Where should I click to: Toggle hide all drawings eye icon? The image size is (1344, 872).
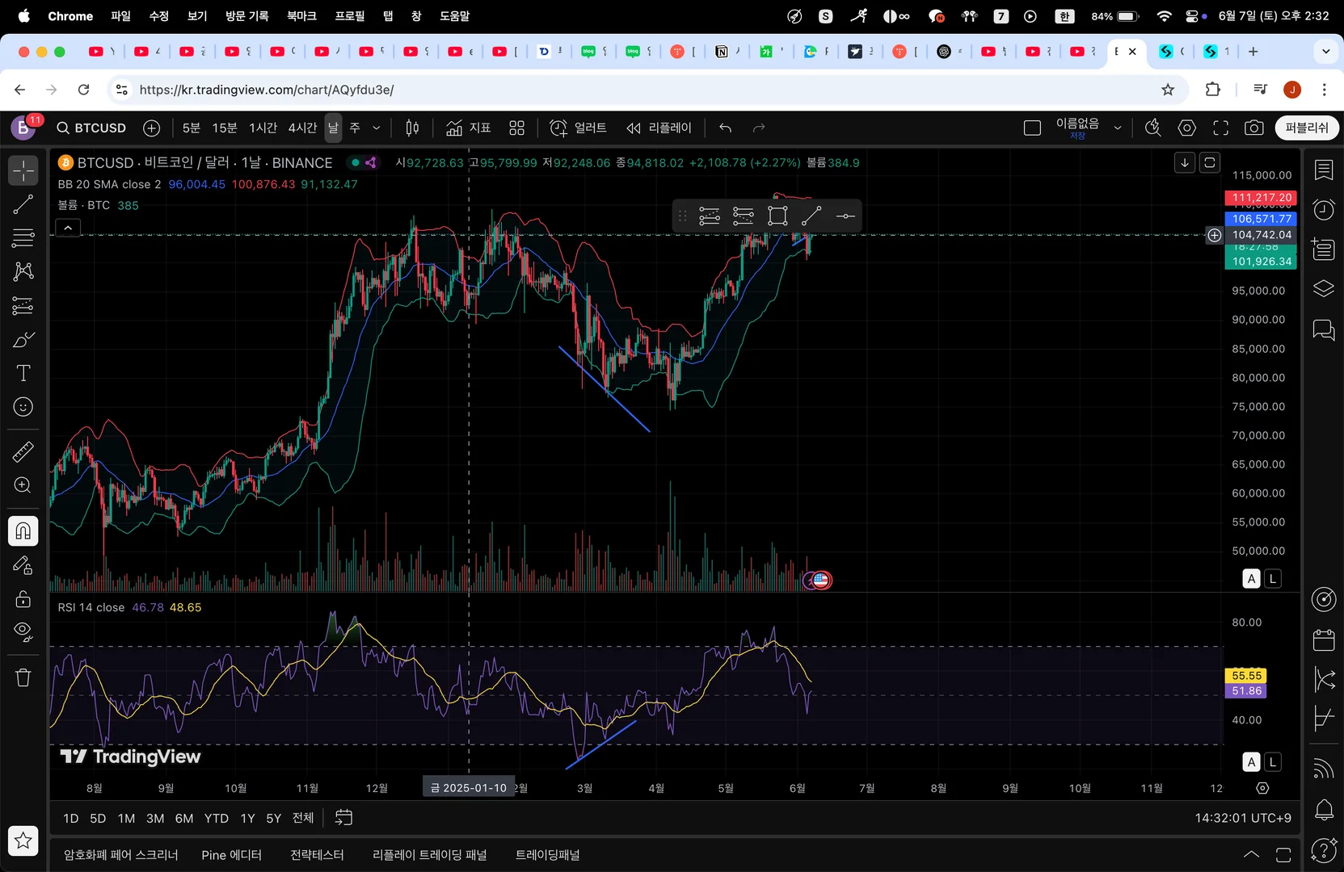[23, 632]
